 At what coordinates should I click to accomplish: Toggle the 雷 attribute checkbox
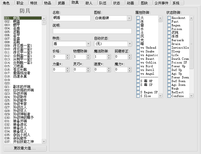pos(138,25)
